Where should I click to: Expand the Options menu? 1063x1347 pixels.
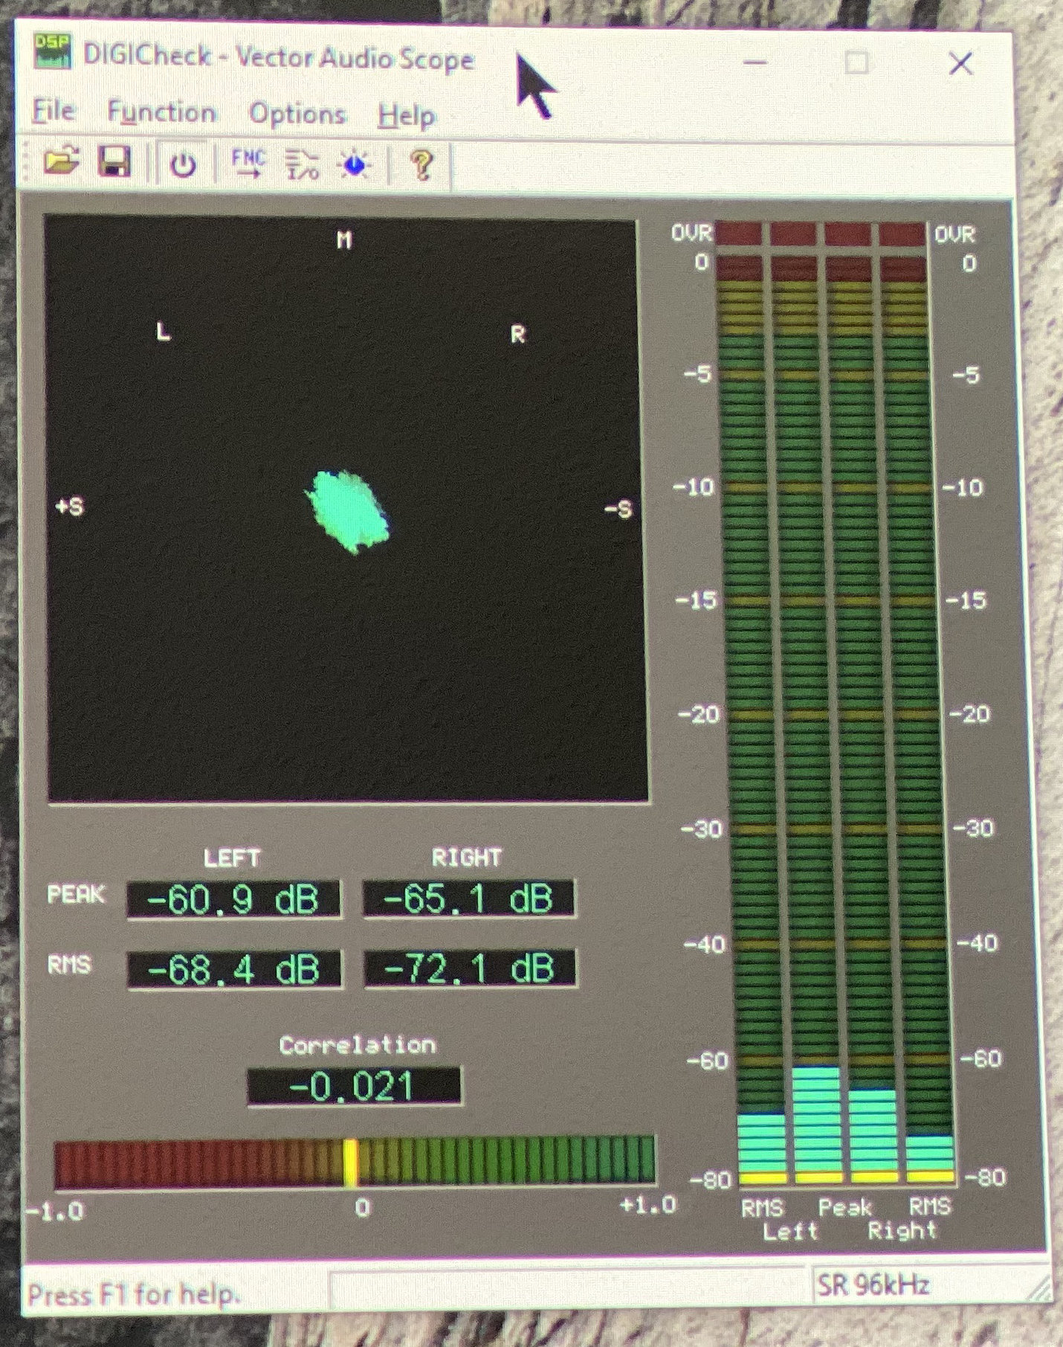[297, 115]
